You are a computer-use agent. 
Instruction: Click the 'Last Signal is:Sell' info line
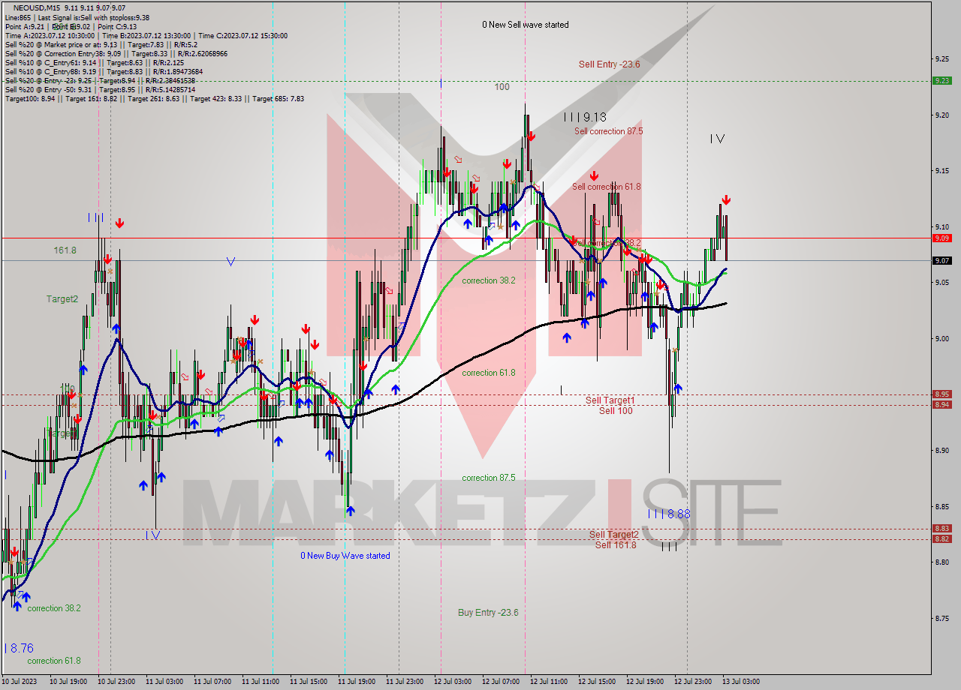coord(77,17)
